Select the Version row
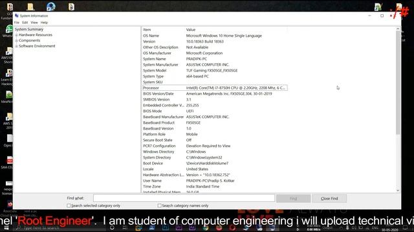This screenshot has height=232, width=414. tap(215, 41)
